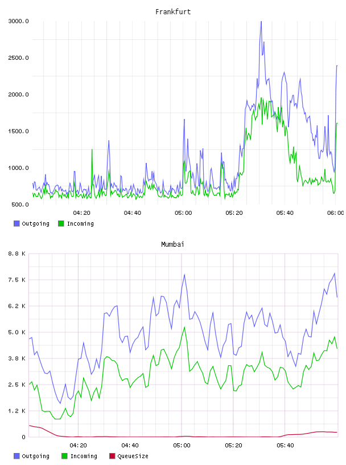
Task: Click the 7.5 K y-axis label in Mumbai chart
Action: (x=17, y=280)
